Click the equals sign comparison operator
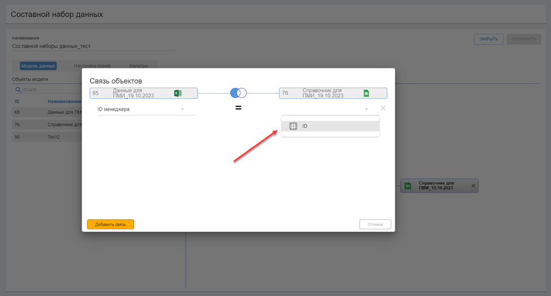The width and height of the screenshot is (551, 296). [x=238, y=108]
